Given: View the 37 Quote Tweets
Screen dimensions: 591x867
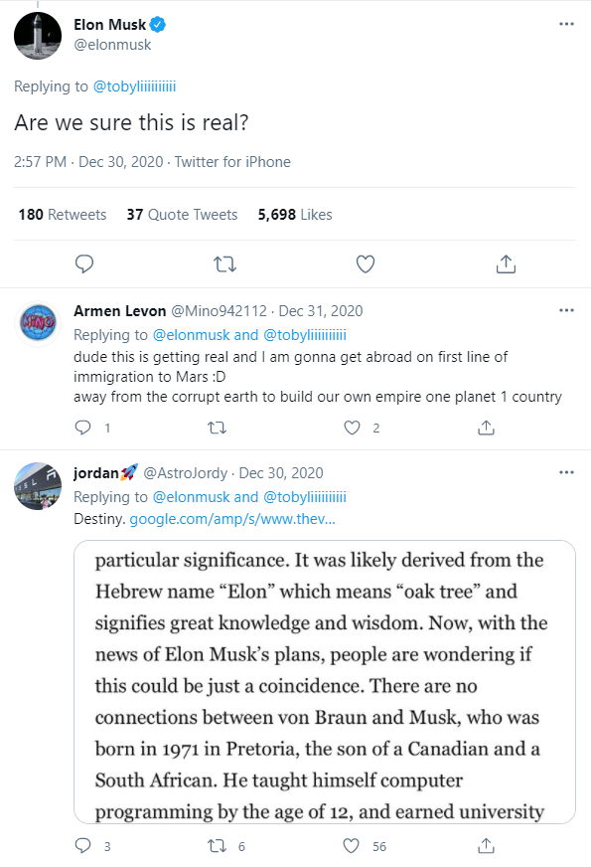Looking at the screenshot, I should (183, 215).
